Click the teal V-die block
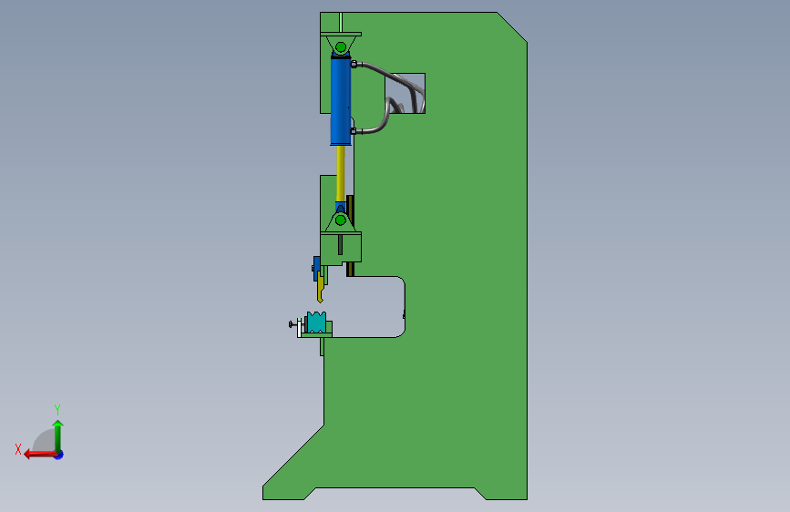This screenshot has height=512, width=790. [316, 323]
